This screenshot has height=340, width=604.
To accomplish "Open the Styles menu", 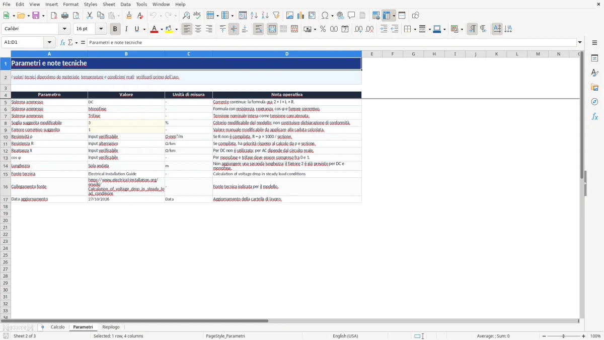I will (x=91, y=4).
